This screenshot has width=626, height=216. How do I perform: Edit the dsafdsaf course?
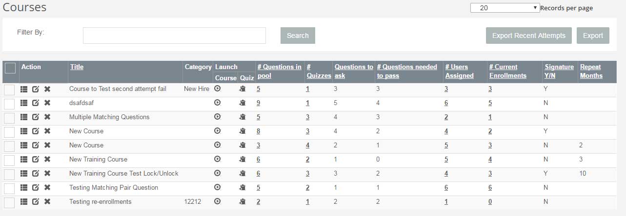click(36, 103)
